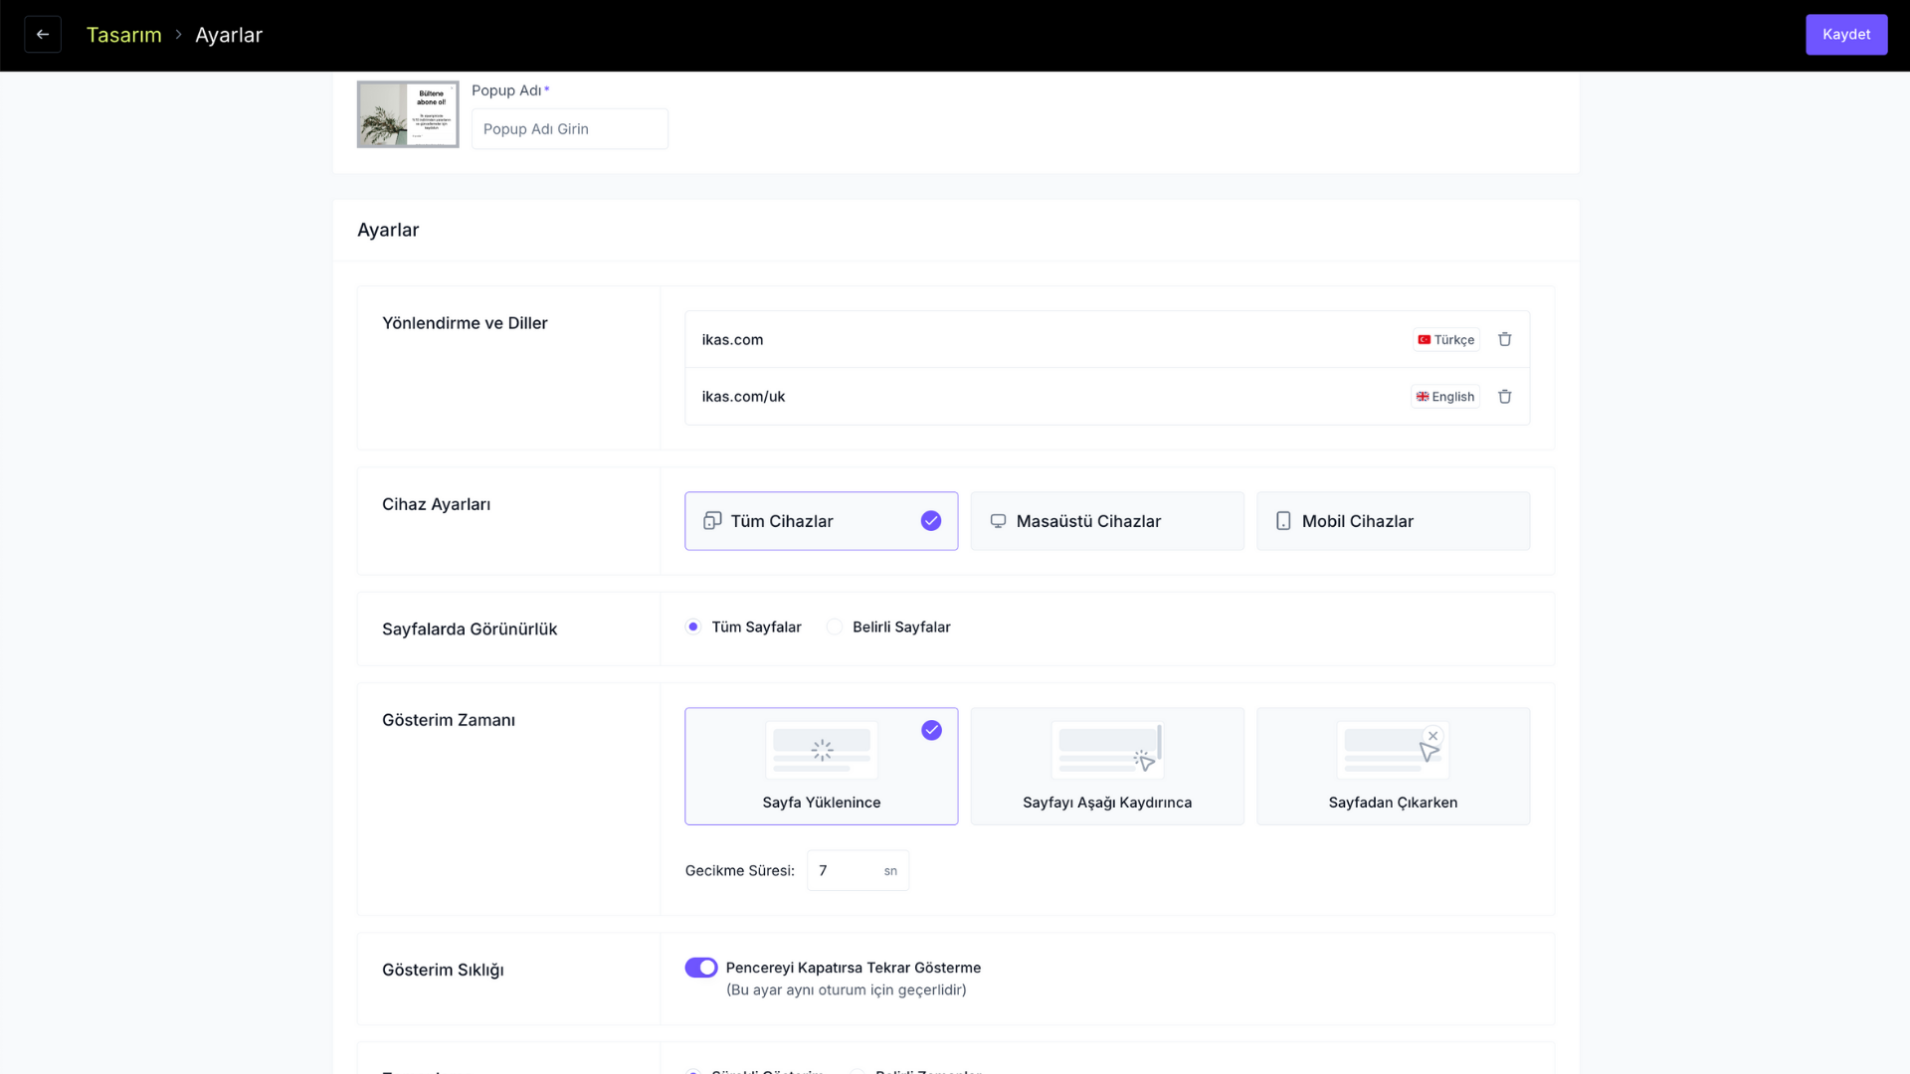Click the Yönlendirme ve Diller label
Screen dimensions: 1910x1074
pos(465,323)
